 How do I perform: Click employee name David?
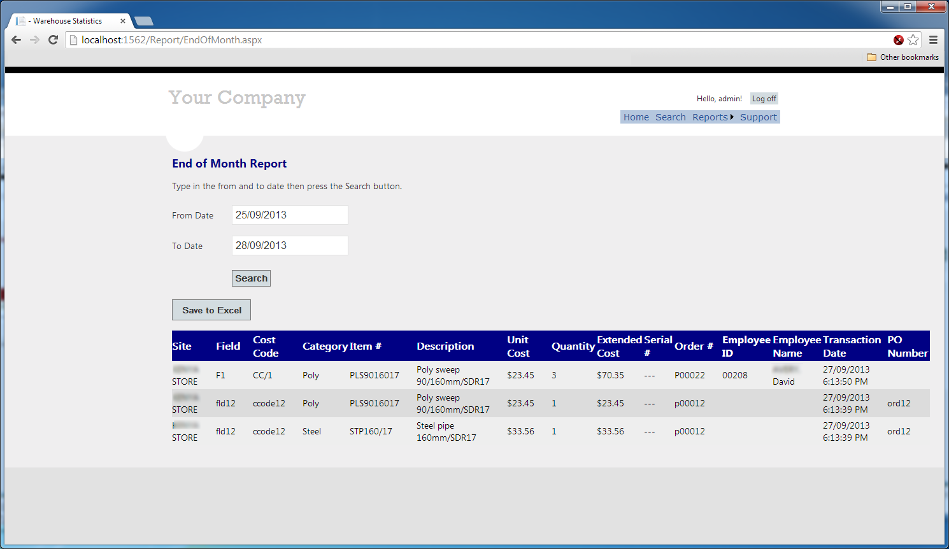[x=784, y=381]
